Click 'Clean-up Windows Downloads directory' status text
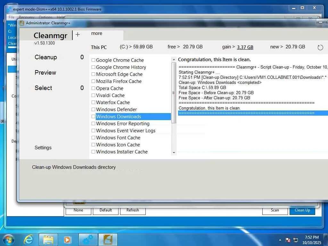This screenshot has width=328, height=246. pyautogui.click(x=74, y=167)
